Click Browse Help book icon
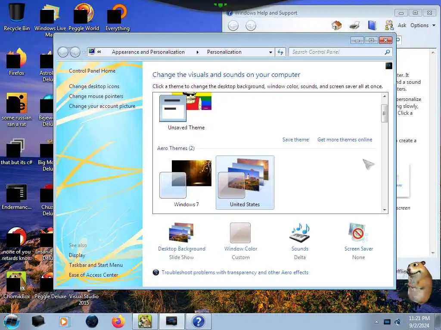The image size is (441, 330). 372,25
